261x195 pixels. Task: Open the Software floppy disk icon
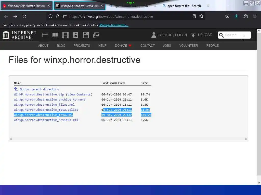(x=86, y=35)
